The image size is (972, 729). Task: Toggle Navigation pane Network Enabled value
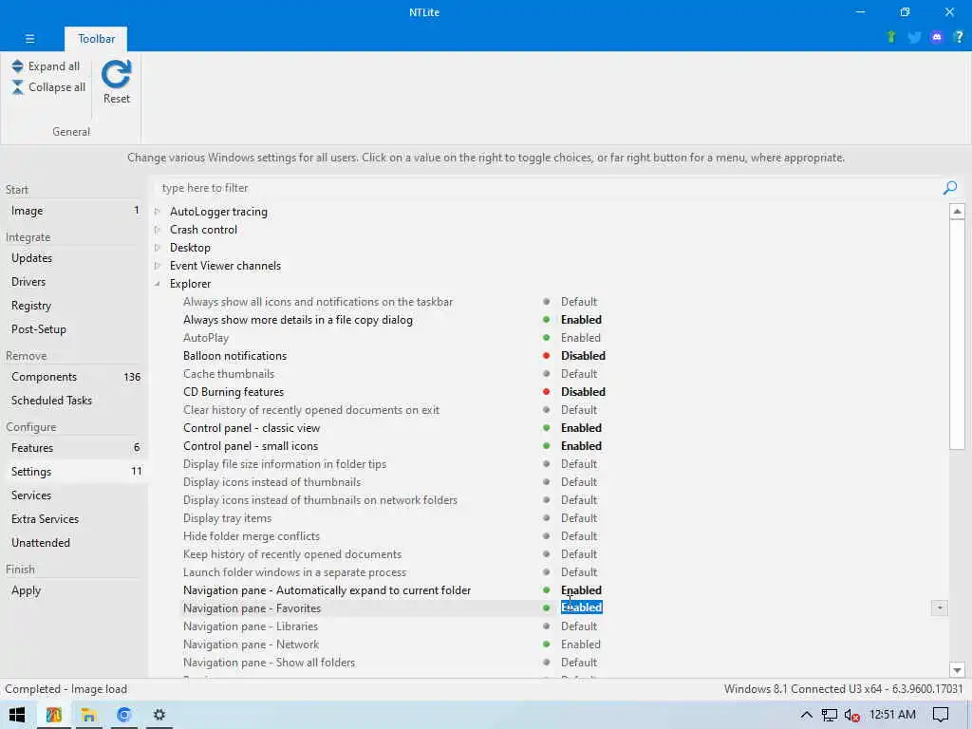pyautogui.click(x=580, y=645)
